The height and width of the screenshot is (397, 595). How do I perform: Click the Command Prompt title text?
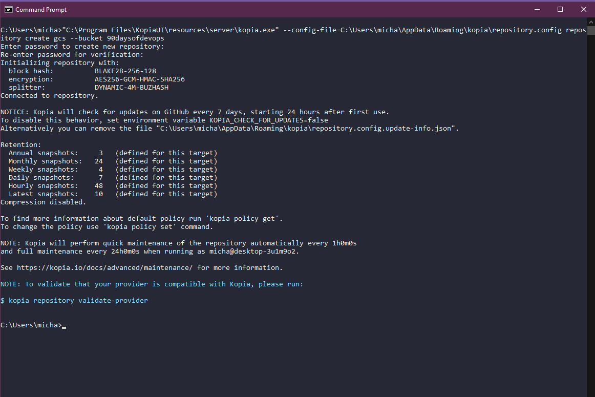tap(41, 10)
